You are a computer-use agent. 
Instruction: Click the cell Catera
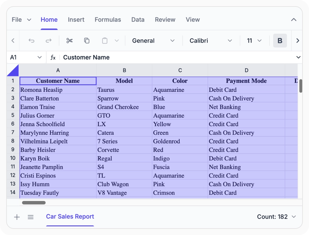click(x=124, y=133)
